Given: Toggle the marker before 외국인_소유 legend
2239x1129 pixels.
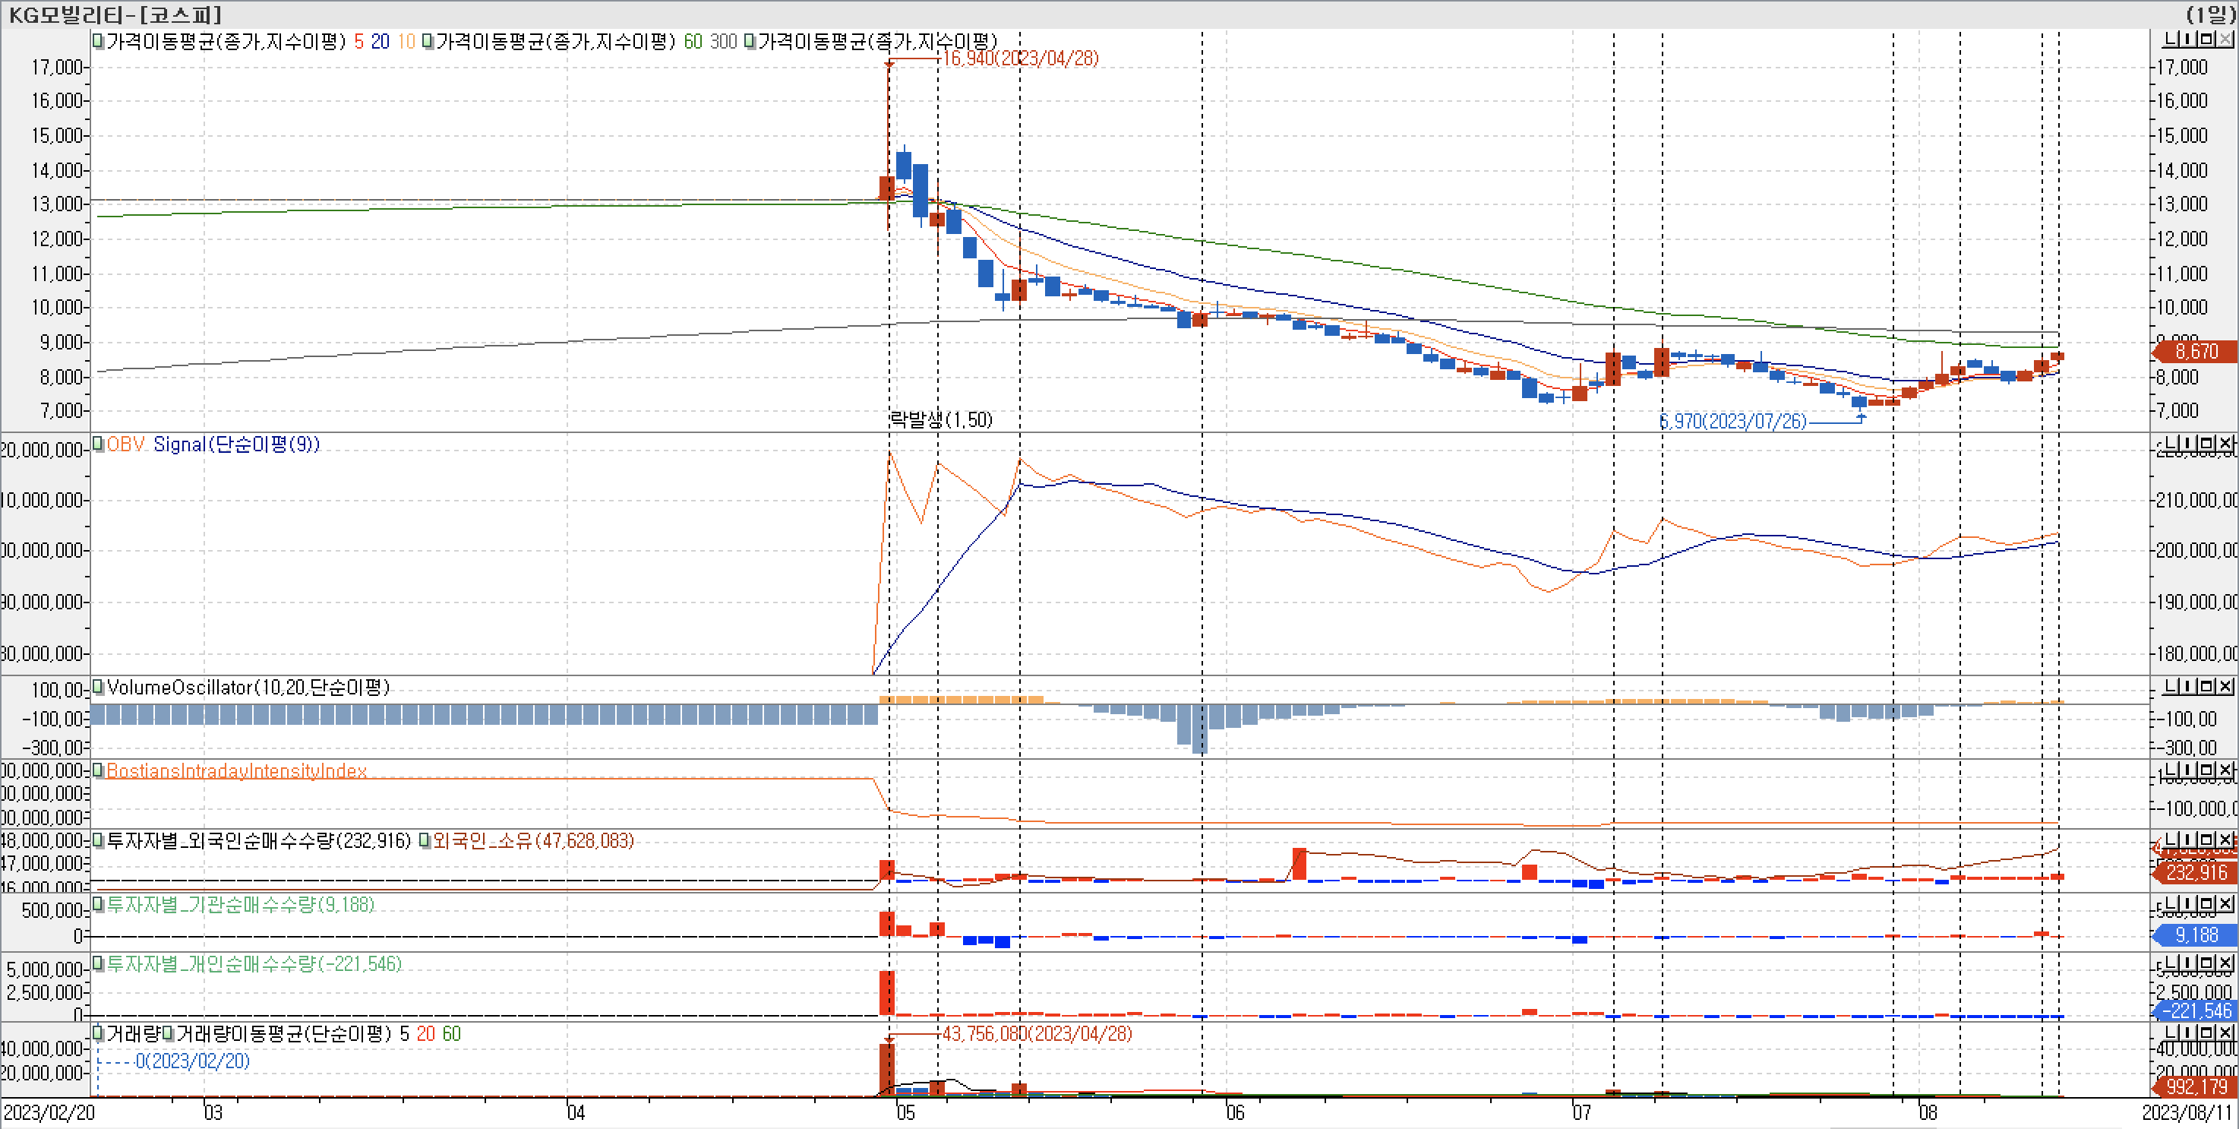Looking at the screenshot, I should [x=425, y=841].
